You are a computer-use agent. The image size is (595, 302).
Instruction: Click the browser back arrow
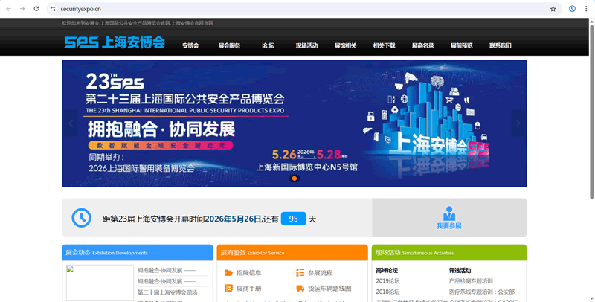tap(8, 8)
